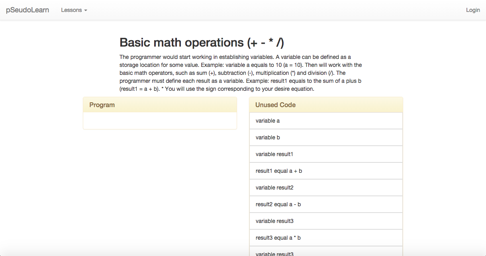Choose the 'result1 equal a + b' line
This screenshot has height=256, width=486.
point(326,171)
